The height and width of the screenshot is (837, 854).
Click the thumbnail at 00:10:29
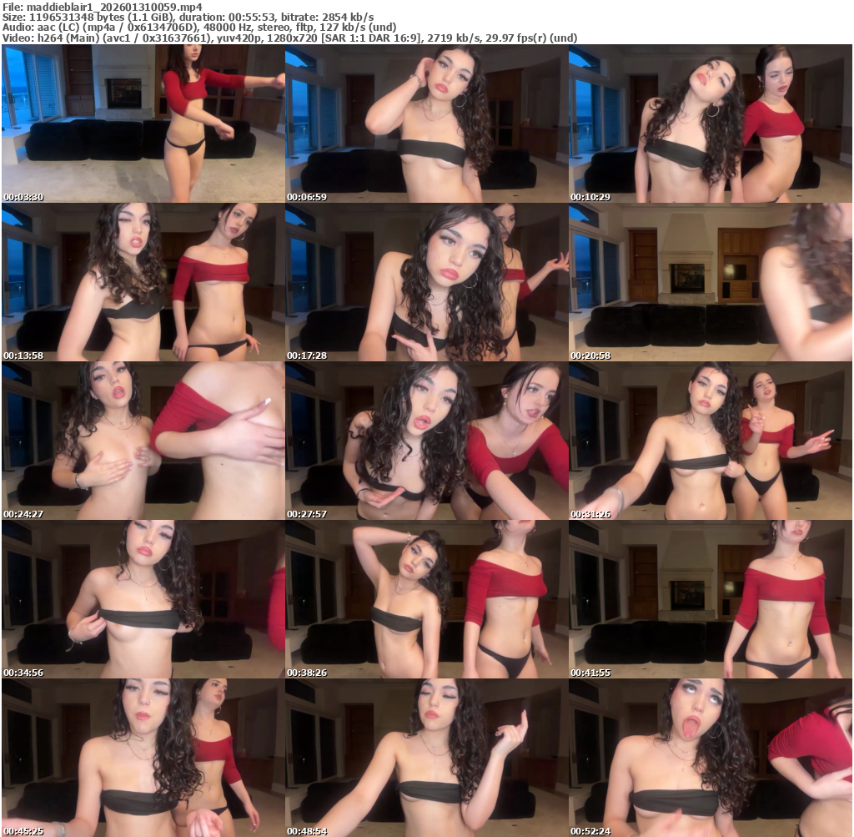(710, 124)
